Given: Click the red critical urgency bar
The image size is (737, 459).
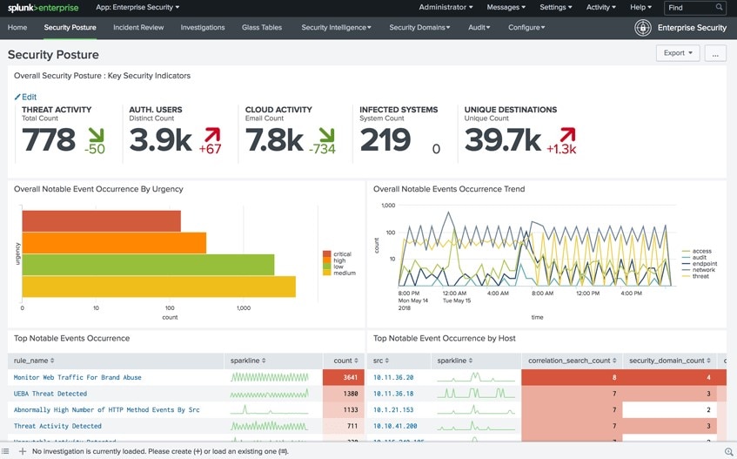Looking at the screenshot, I should [x=102, y=221].
